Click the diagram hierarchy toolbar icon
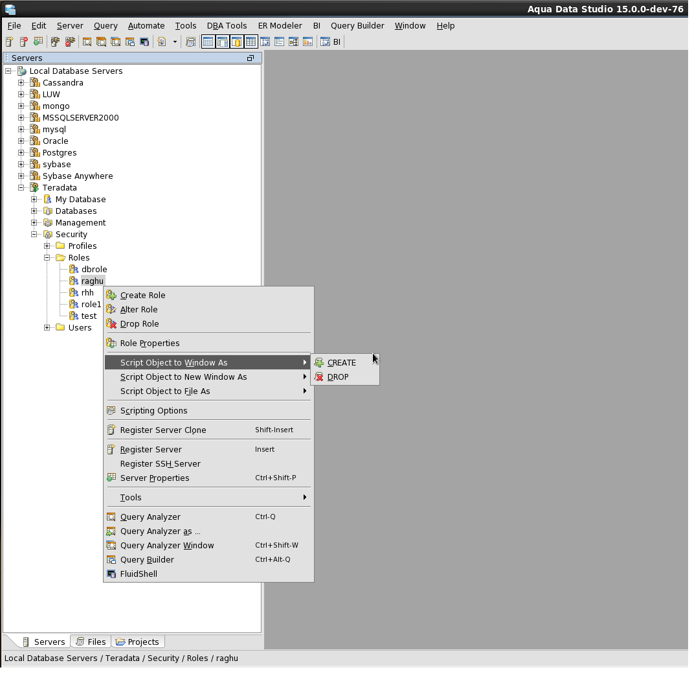The height and width of the screenshot is (674, 692). pyautogui.click(x=293, y=42)
